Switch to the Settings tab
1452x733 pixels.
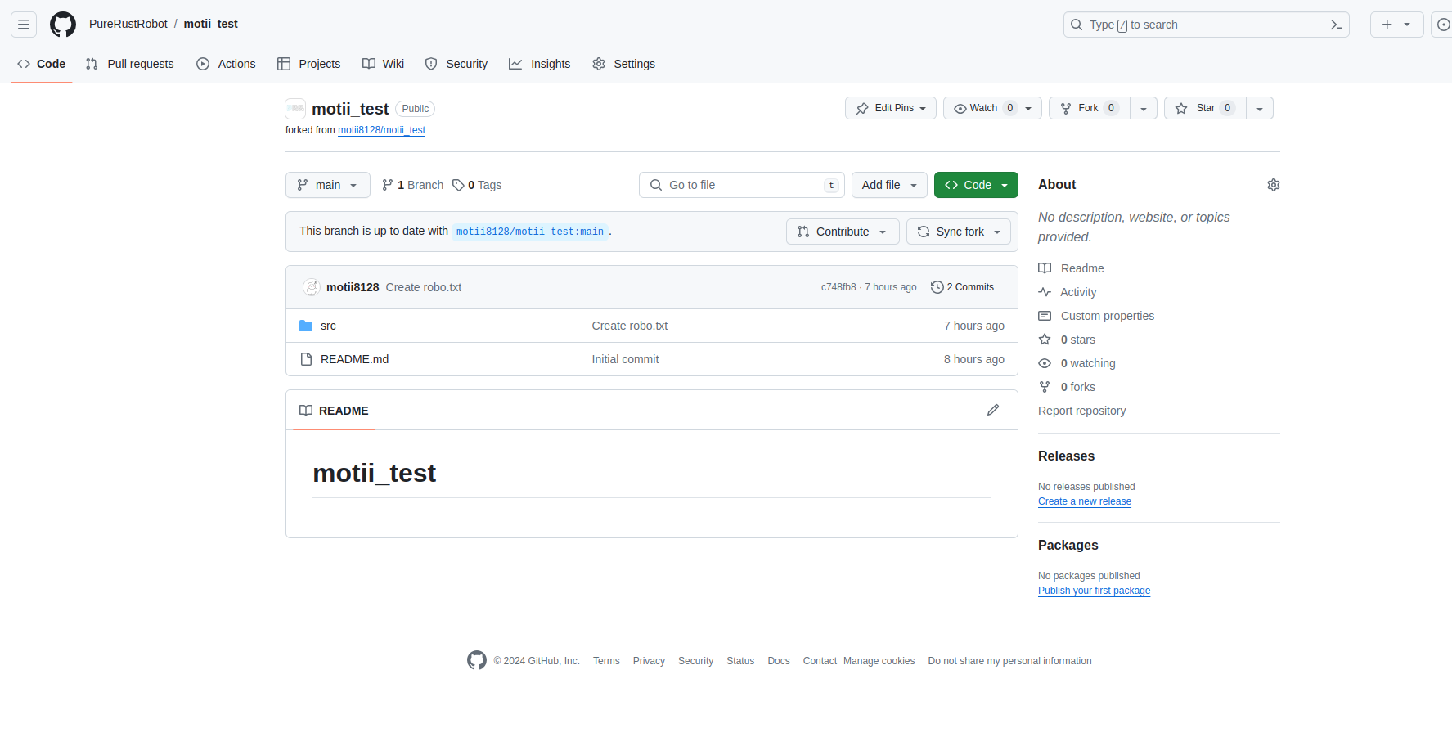[623, 64]
